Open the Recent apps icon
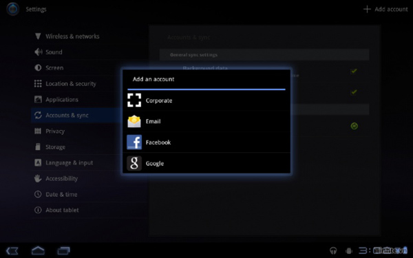The height and width of the screenshot is (258, 413). coord(64,250)
